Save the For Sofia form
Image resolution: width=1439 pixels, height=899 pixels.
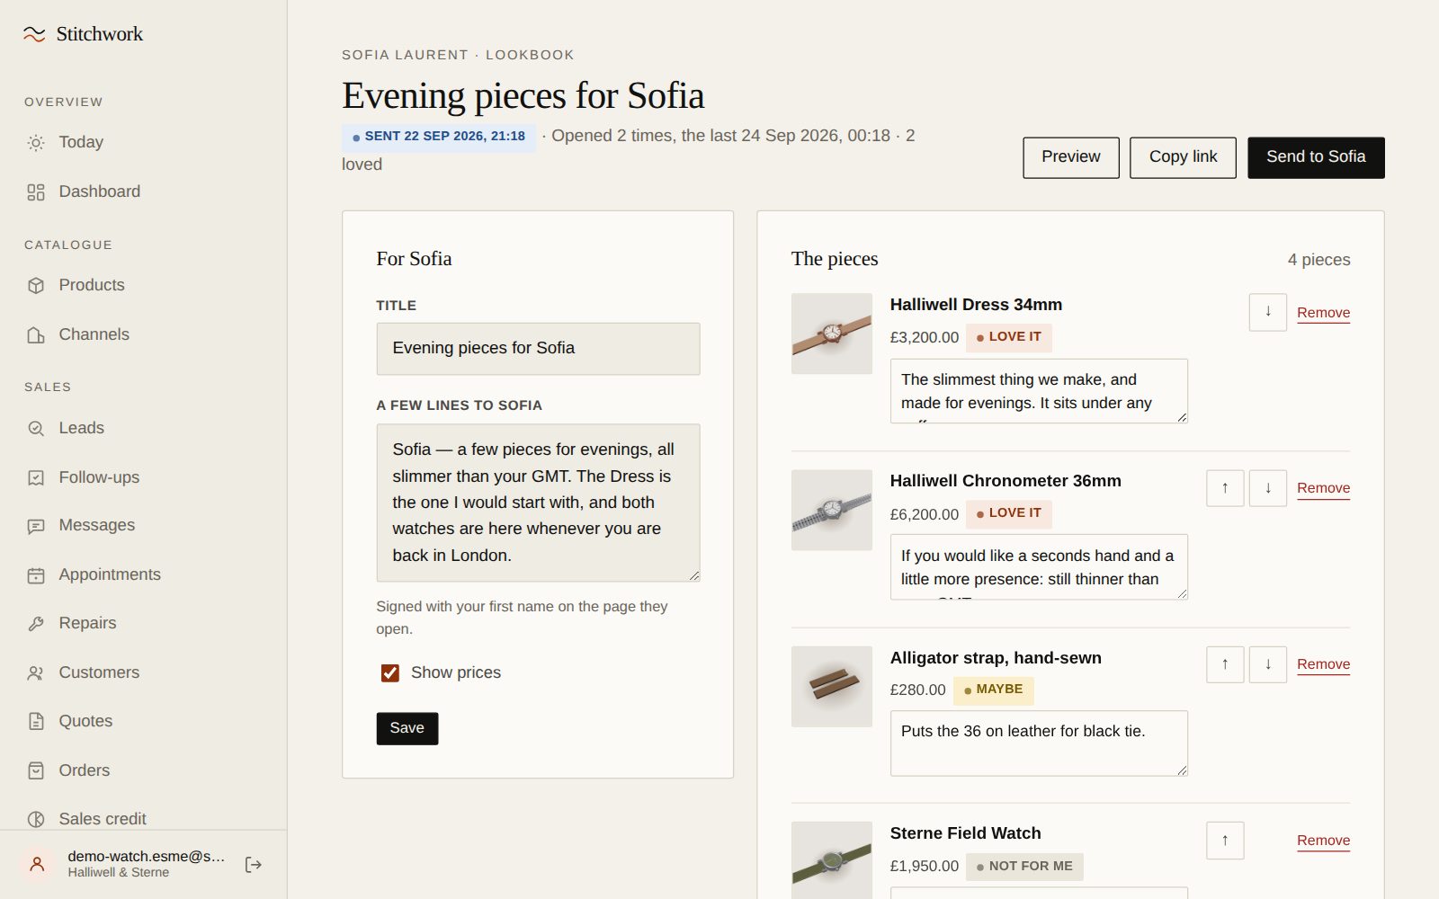[407, 728]
